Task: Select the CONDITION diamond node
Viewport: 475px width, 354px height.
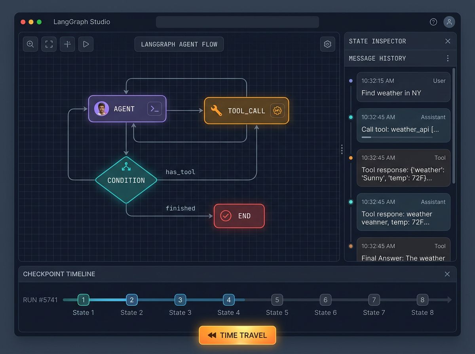Action: [126, 180]
